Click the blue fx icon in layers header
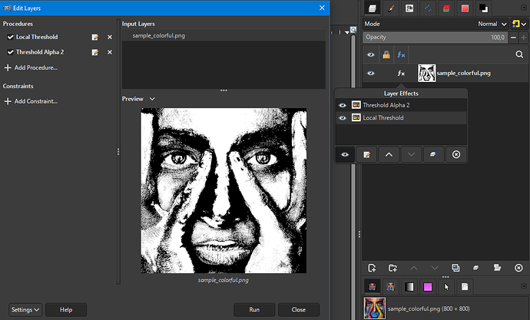This screenshot has width=530, height=320. click(x=401, y=54)
